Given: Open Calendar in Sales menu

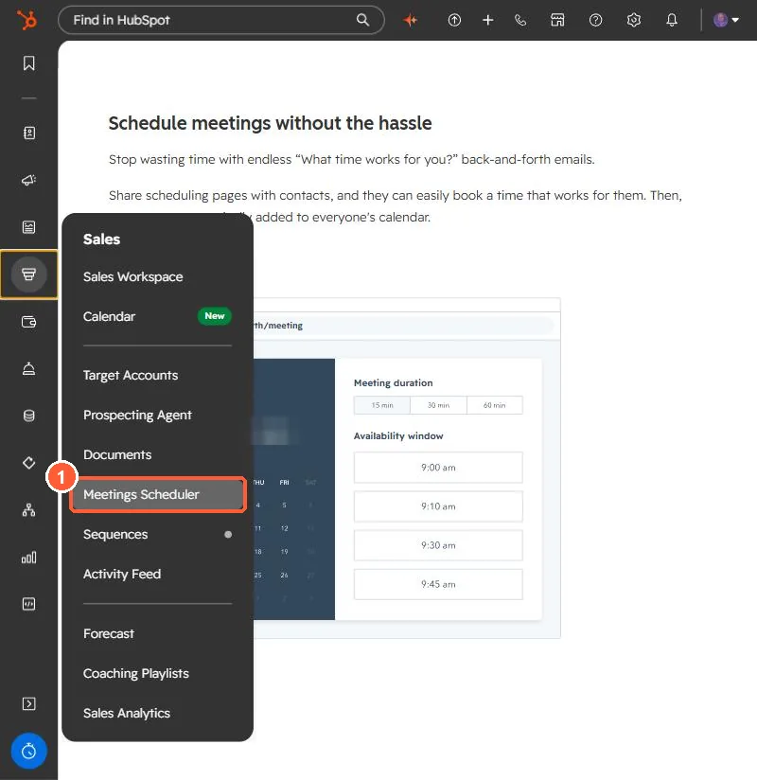Looking at the screenshot, I should (x=109, y=316).
